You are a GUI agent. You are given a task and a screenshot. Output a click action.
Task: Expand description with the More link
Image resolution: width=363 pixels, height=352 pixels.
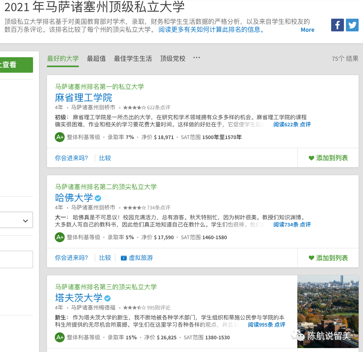point(307,30)
